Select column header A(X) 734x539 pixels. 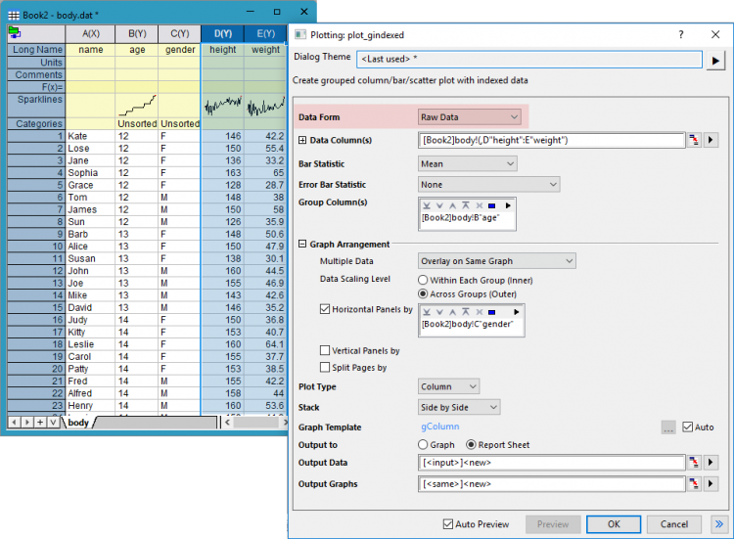click(91, 33)
